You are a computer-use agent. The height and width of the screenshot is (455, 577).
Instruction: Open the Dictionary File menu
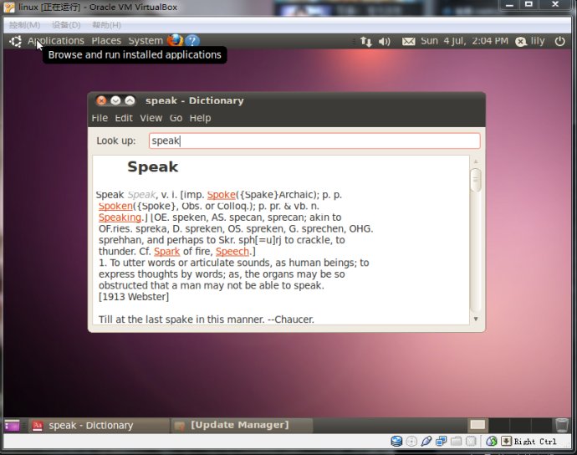(x=100, y=118)
